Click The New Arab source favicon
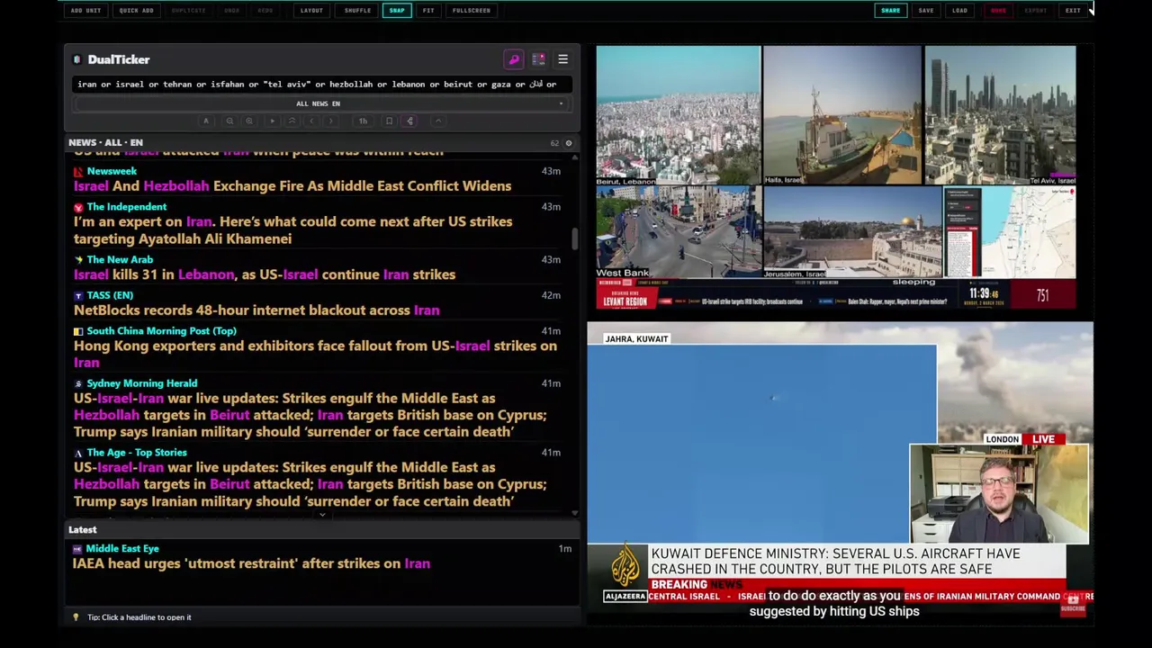 coord(78,260)
